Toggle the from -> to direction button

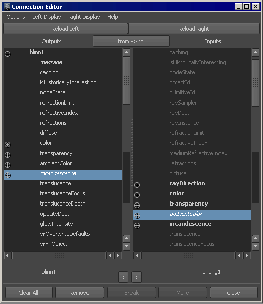click(x=131, y=41)
